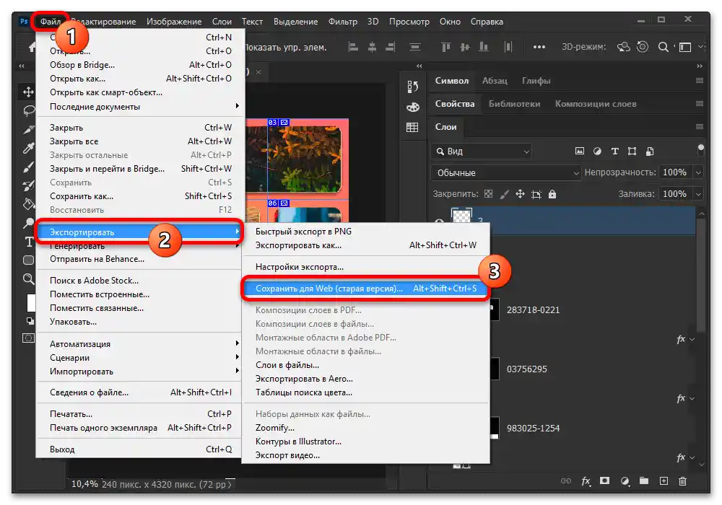Select the Horizontal Type tool
722x505 pixels.
point(29,242)
